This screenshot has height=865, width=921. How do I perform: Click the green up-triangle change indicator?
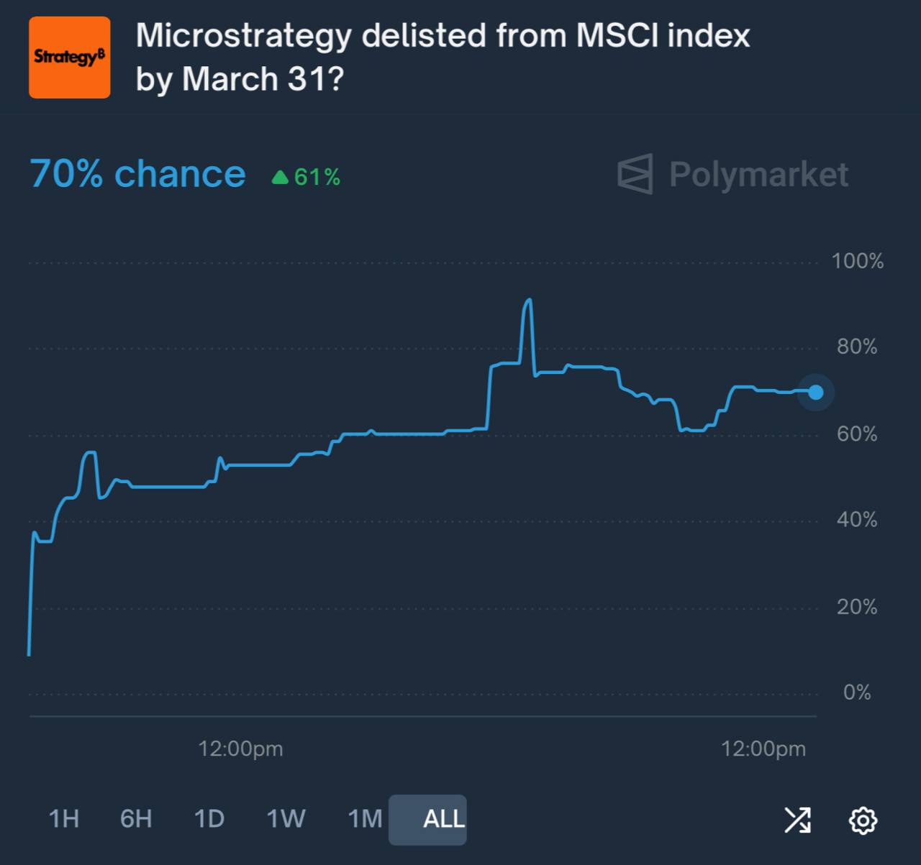pos(280,177)
